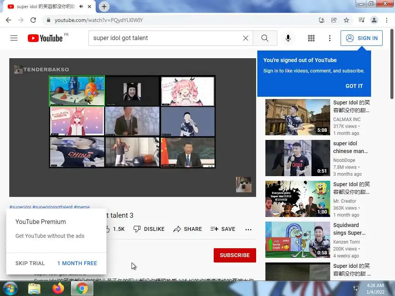Save the video to a playlist
395x296 pixels.
pyautogui.click(x=223, y=229)
